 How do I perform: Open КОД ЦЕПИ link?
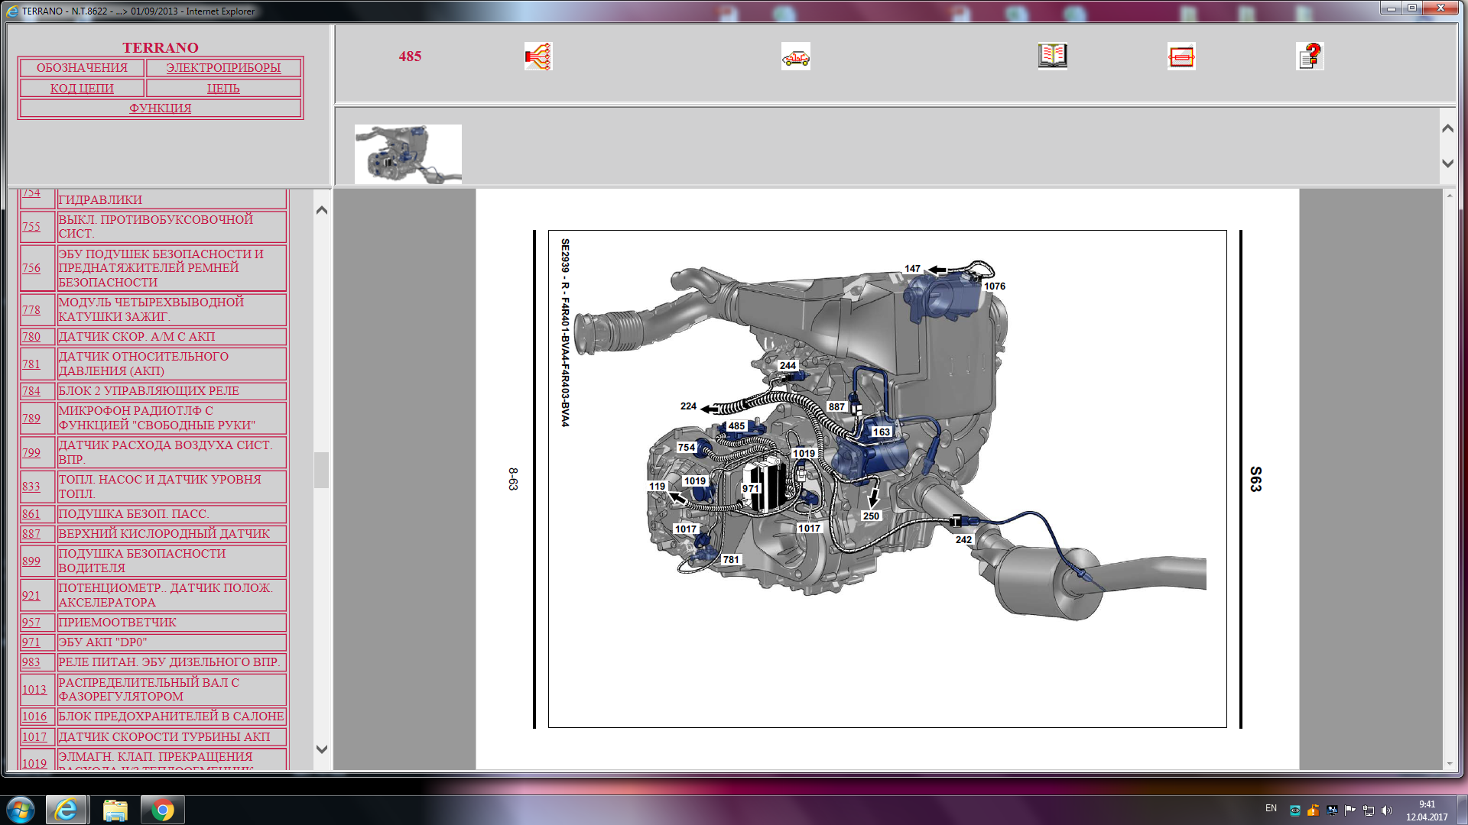(82, 89)
